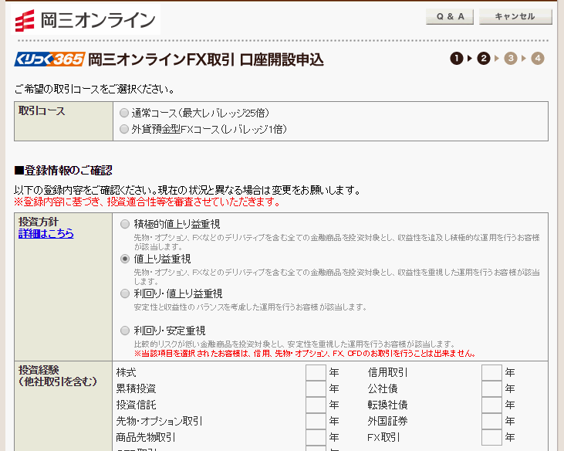Click the 信用取引 years input field
This screenshot has height=451, width=564.
click(x=491, y=372)
